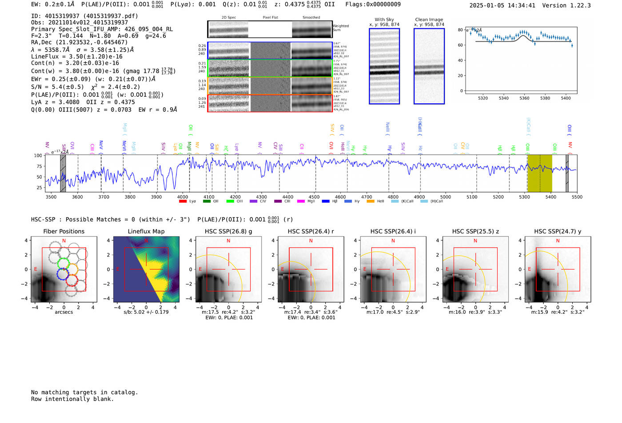The height and width of the screenshot is (423, 622).
Task: Select the magenta MgII legend swatch
Action: pyautogui.click(x=301, y=202)
